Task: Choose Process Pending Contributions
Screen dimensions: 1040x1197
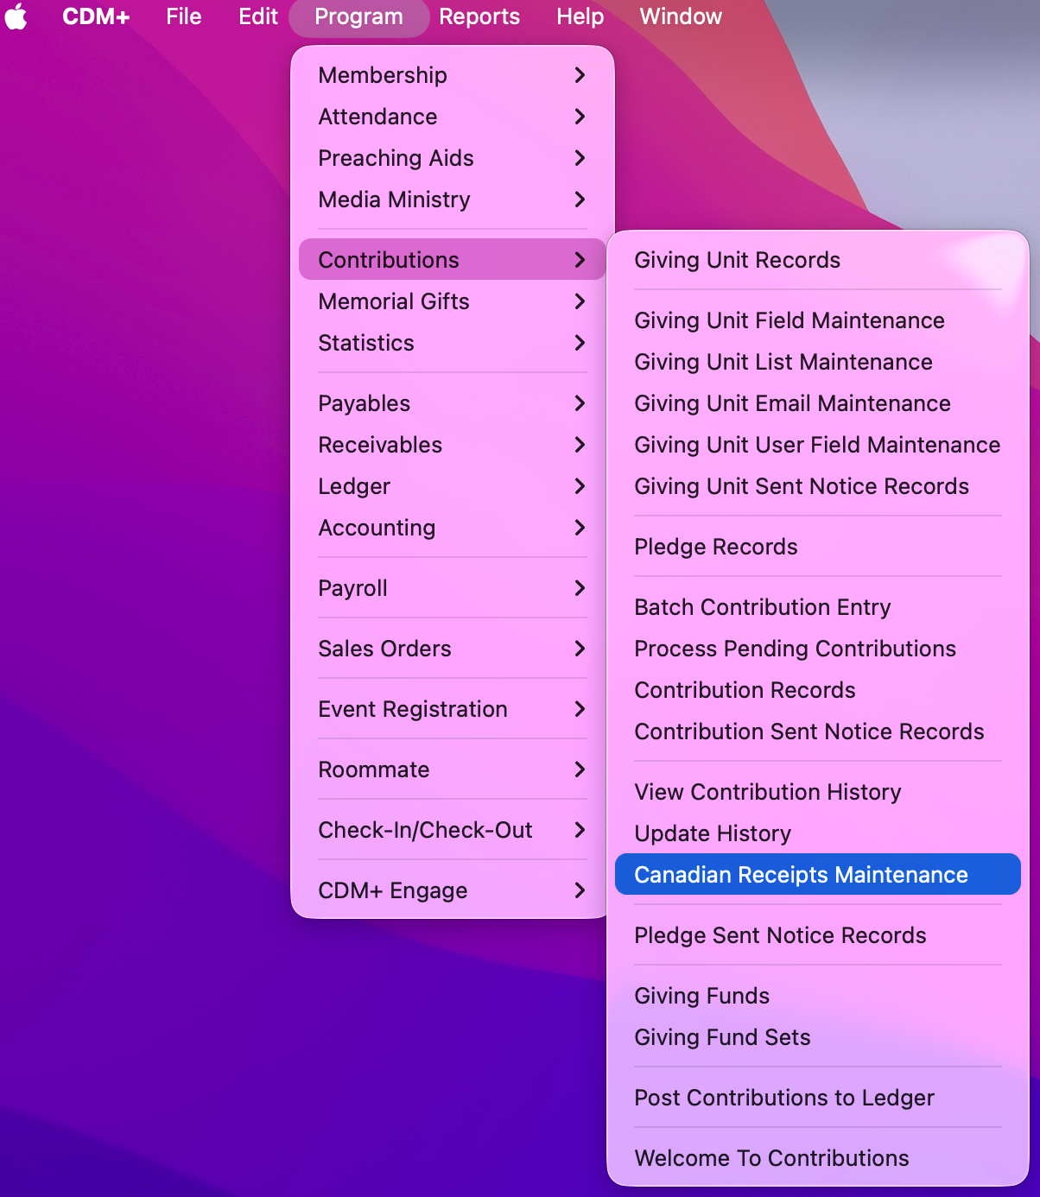Action: pyautogui.click(x=818, y=649)
